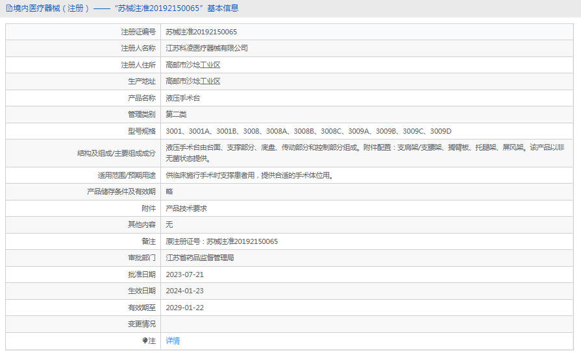The image size is (581, 353).
Task: Click the address value in the 注册人住所 row
Action: pyautogui.click(x=193, y=65)
